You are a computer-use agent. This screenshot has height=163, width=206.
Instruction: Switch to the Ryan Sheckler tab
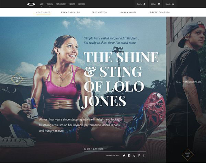(70, 12)
